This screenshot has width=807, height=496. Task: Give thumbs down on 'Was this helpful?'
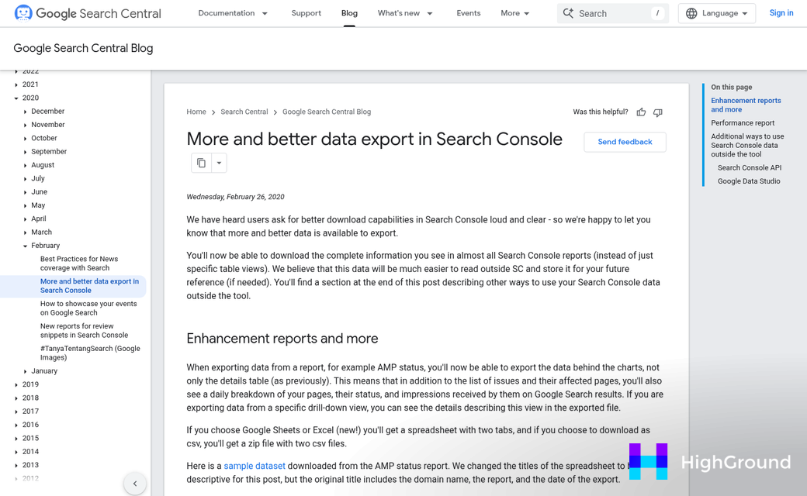click(657, 112)
